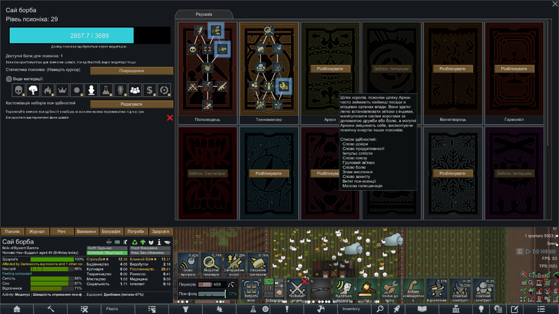559x314 pixels.
Task: Use the Лідерська промова ability
Action: click(x=344, y=290)
